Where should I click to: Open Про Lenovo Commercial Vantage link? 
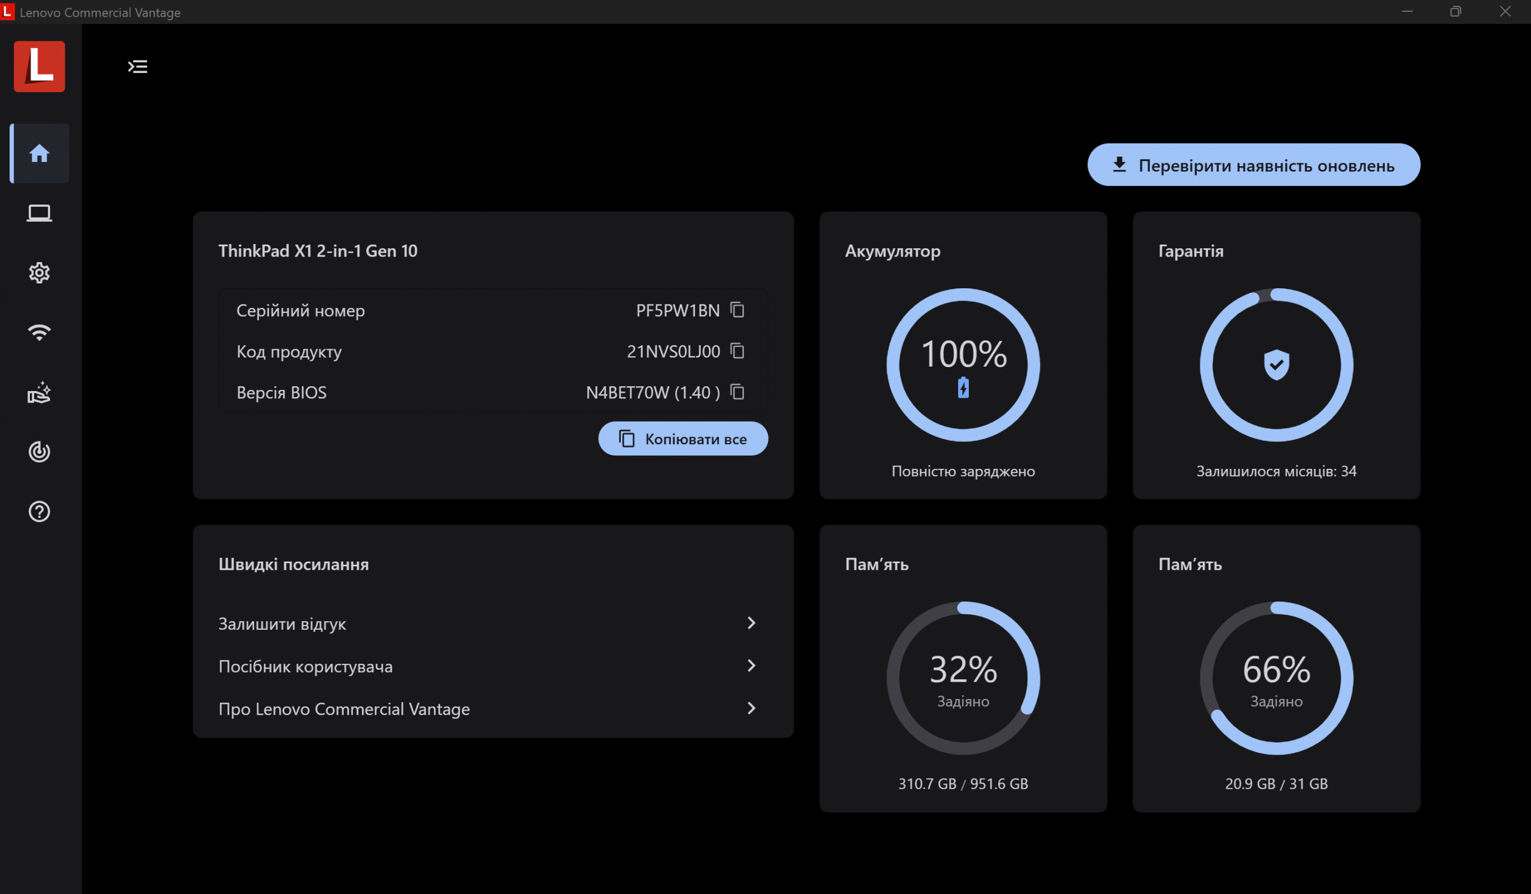(x=344, y=709)
